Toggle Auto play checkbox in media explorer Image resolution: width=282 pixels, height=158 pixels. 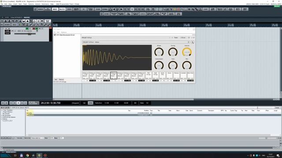16,138
